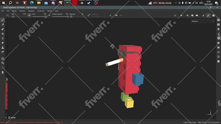Click the rotate camera icon

pos(203,16)
